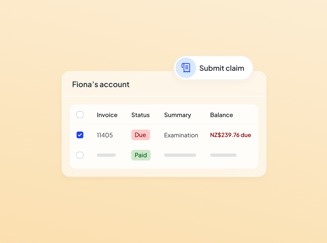The image size is (327, 243).
Task: Toggle the select-all checkbox in table header
Action: tap(80, 115)
